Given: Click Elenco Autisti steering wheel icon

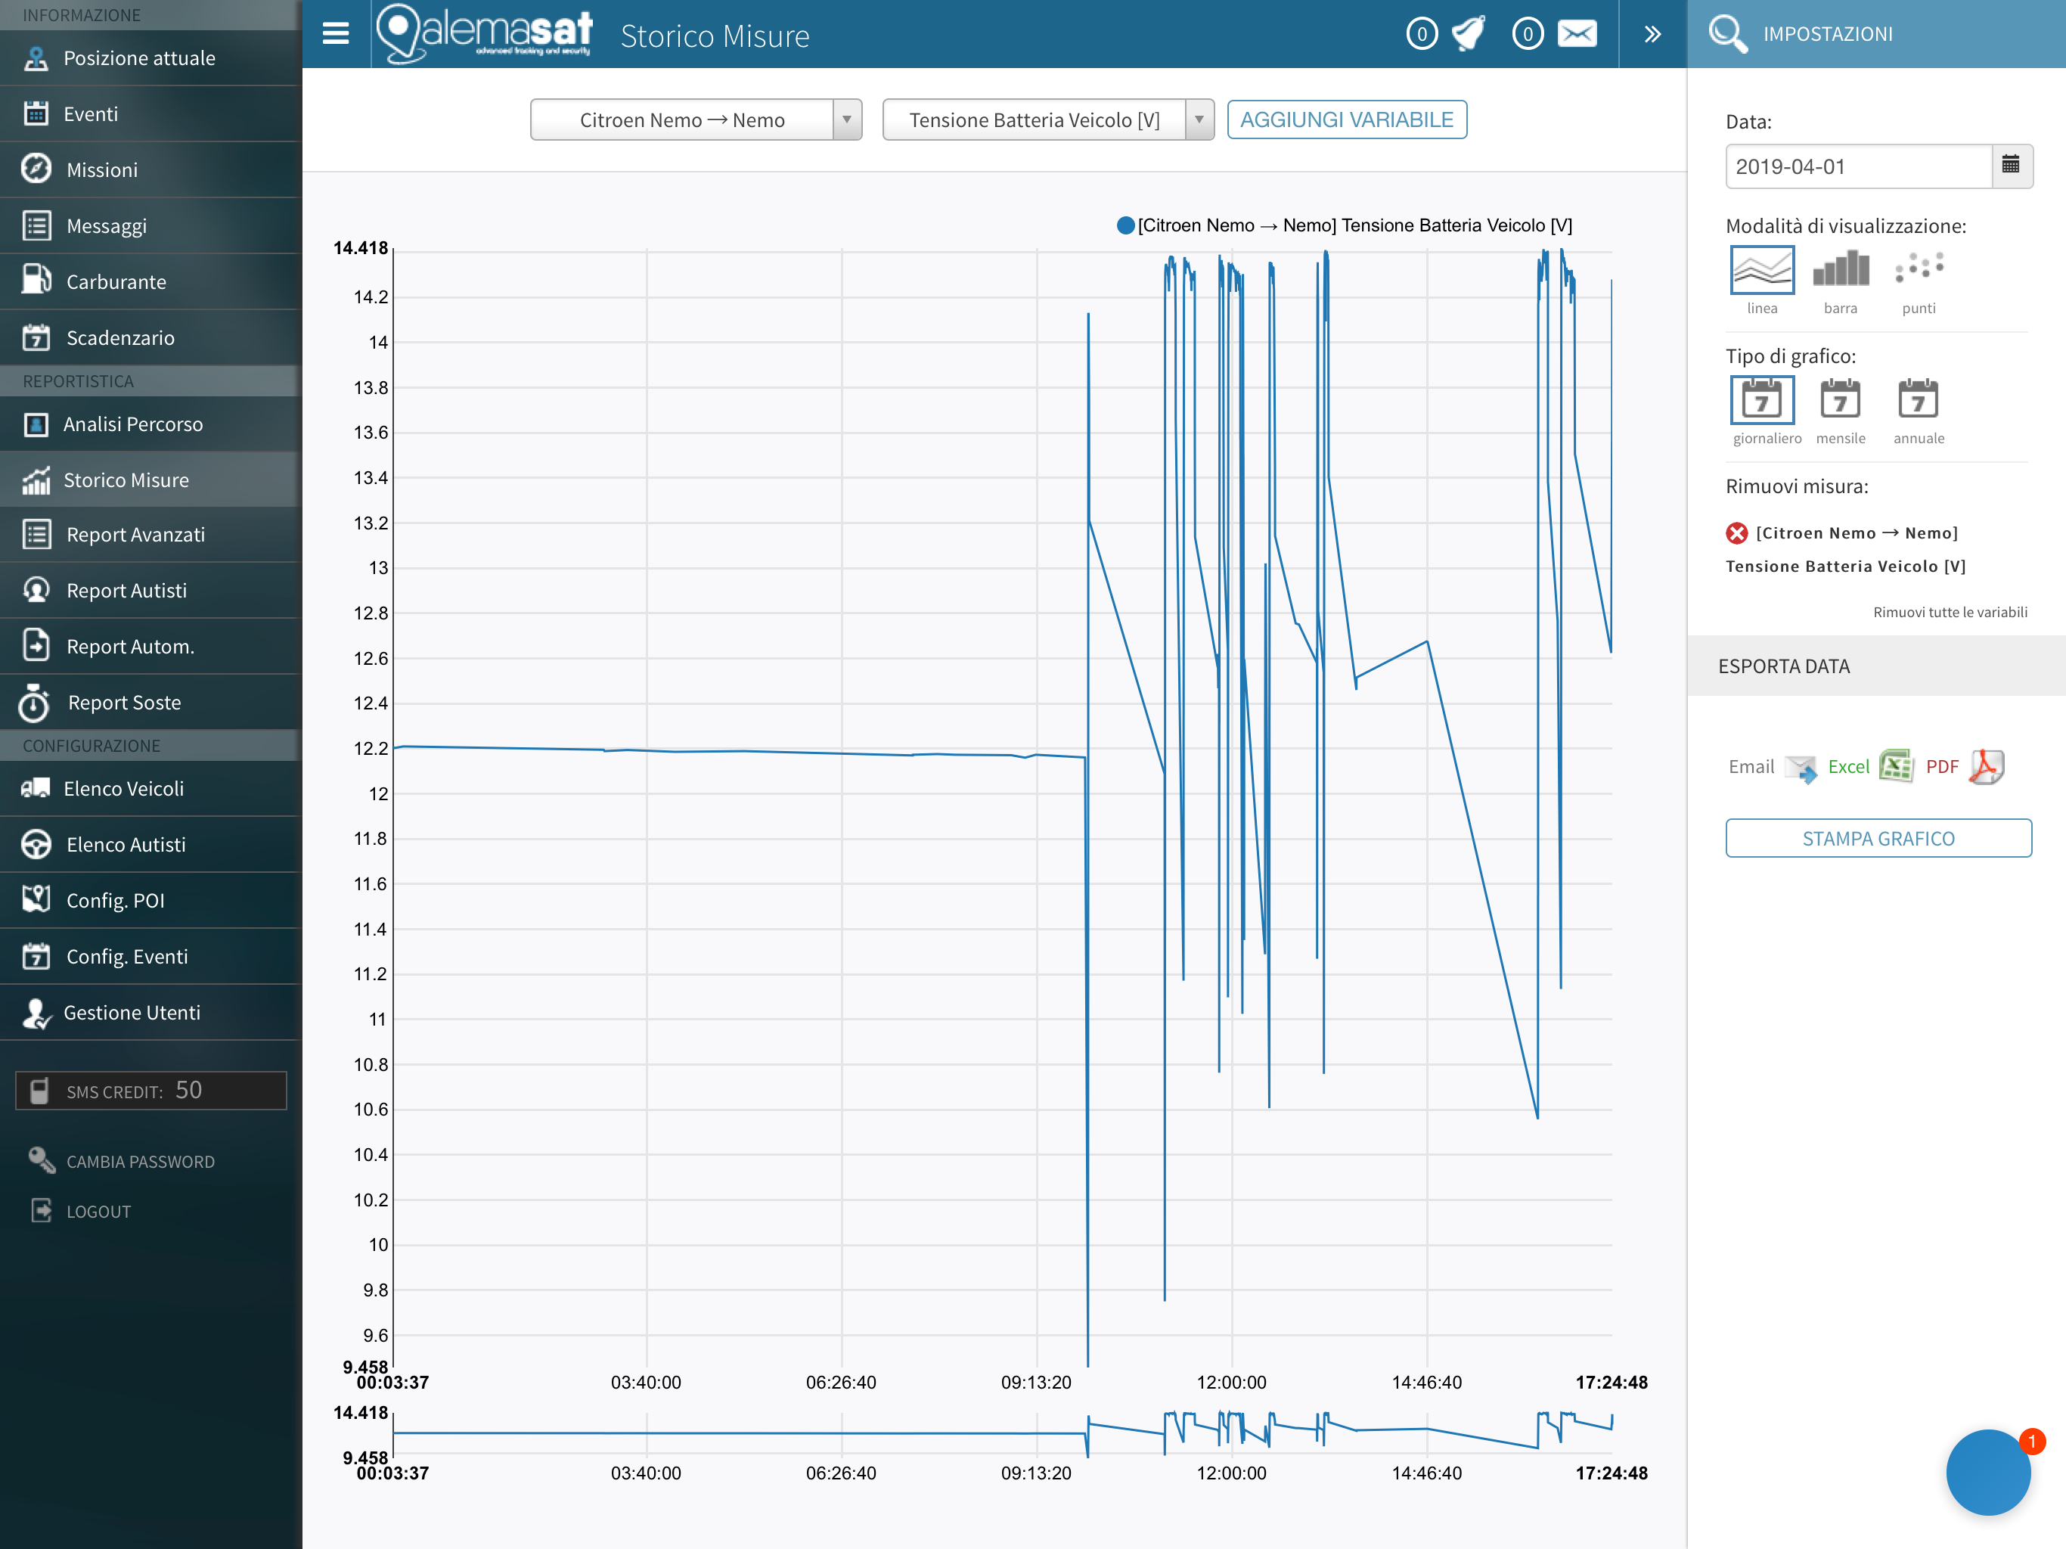Looking at the screenshot, I should (x=36, y=845).
